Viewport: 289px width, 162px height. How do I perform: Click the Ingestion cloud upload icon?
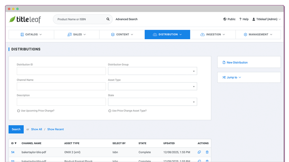tap(202, 35)
